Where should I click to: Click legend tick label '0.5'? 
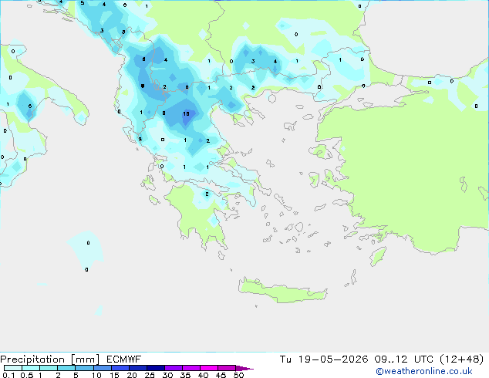click(x=26, y=375)
